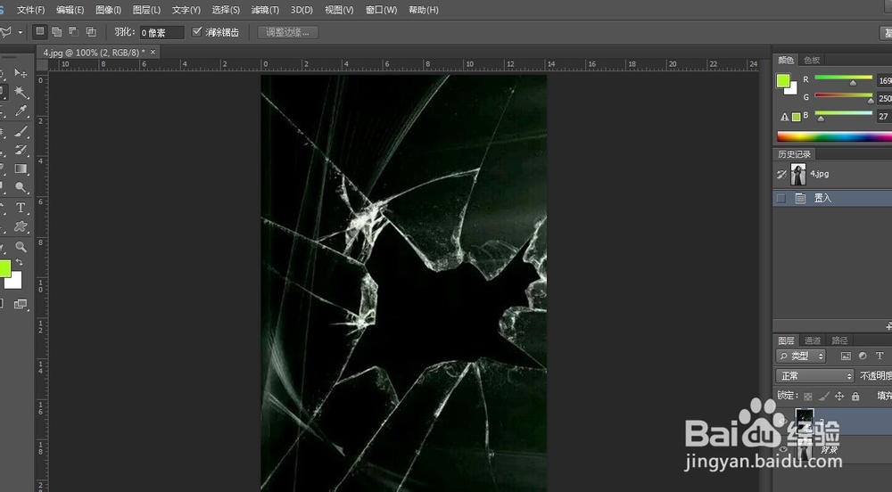Select the Dodge tool
Image resolution: width=892 pixels, height=492 pixels.
click(21, 187)
